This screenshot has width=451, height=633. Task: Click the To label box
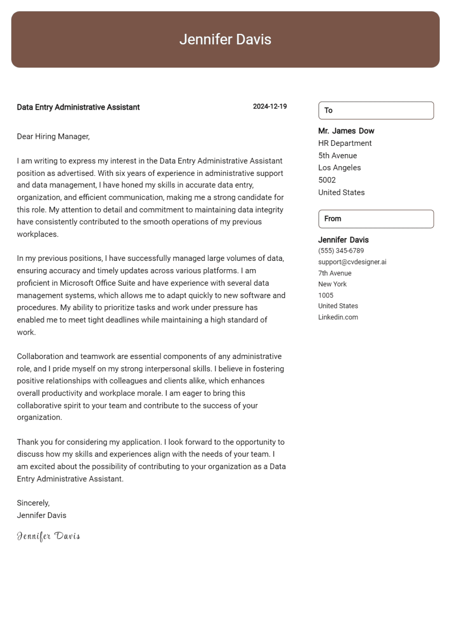376,110
